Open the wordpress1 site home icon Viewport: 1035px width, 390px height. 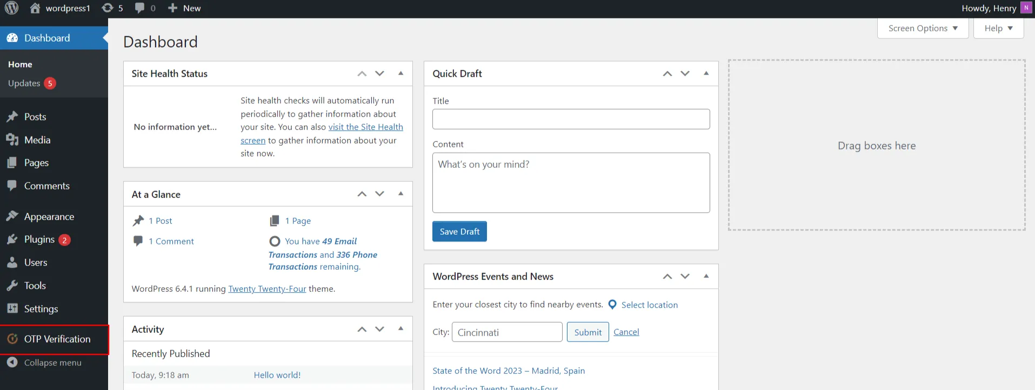[x=35, y=8]
